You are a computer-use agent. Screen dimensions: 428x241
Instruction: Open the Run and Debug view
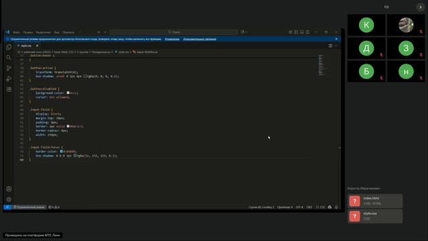coord(9,79)
